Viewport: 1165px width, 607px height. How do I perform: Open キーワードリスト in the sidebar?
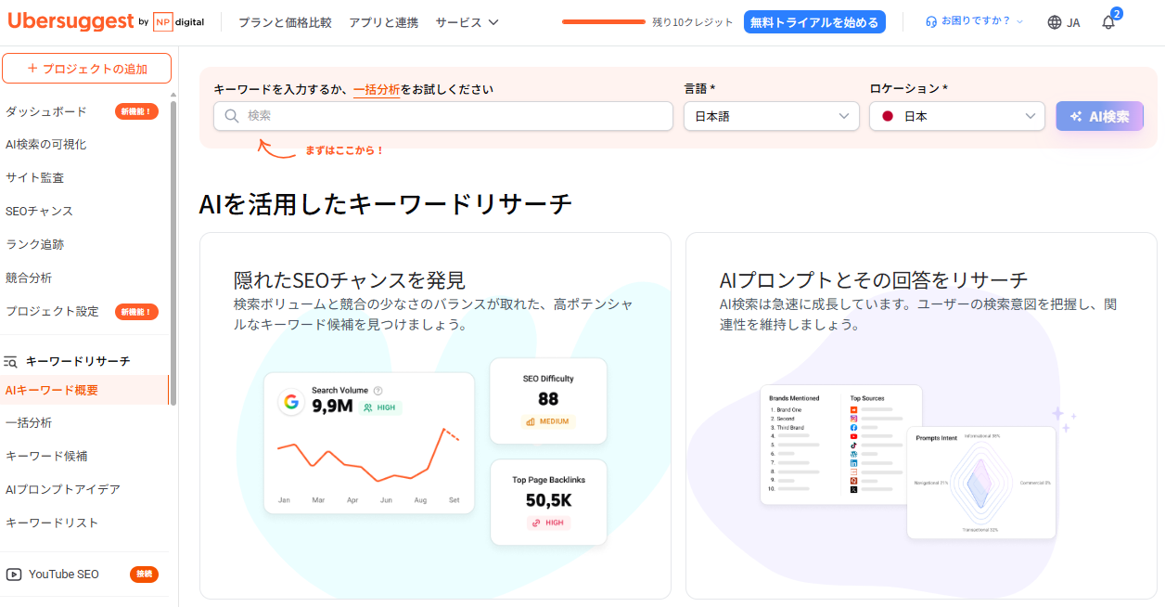click(x=52, y=523)
